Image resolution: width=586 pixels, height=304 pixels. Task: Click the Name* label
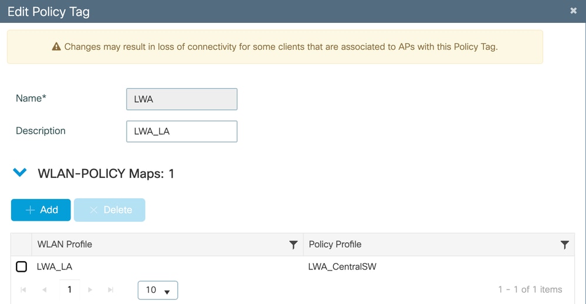[31, 98]
